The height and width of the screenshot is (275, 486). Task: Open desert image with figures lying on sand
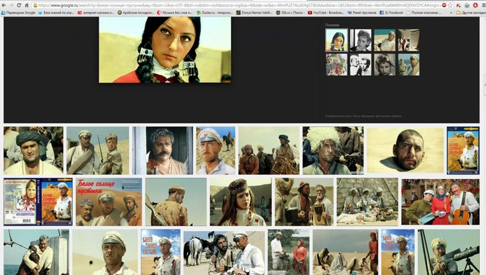pos(345,252)
